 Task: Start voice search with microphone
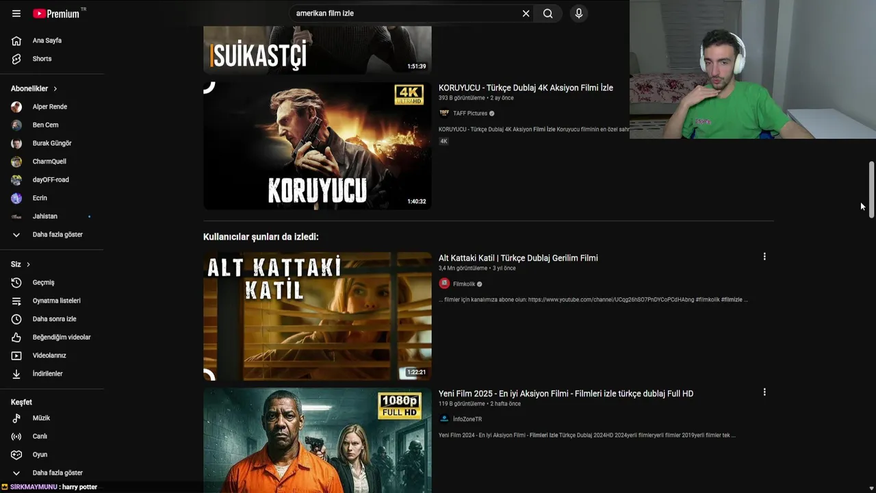[578, 14]
